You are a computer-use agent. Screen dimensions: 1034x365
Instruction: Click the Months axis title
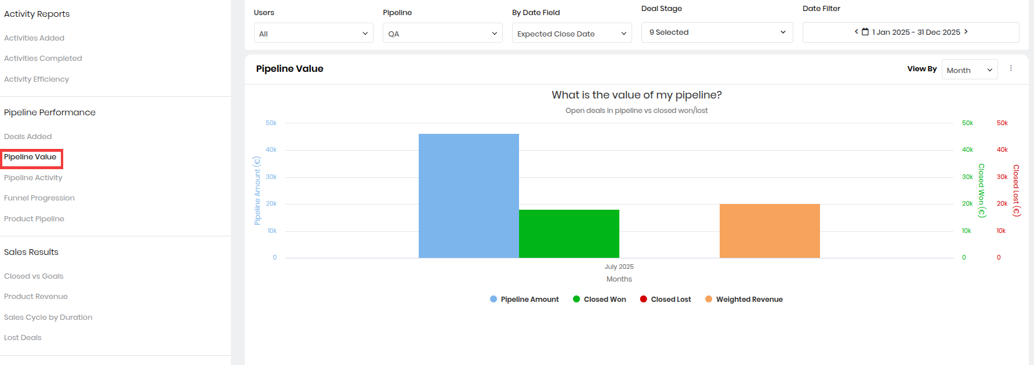[x=619, y=279]
